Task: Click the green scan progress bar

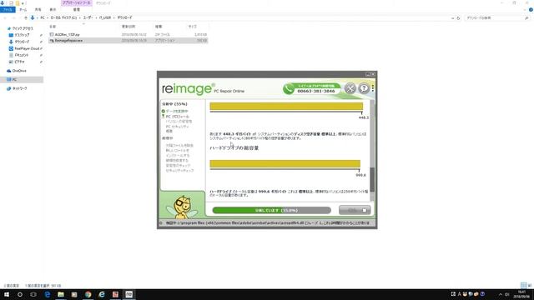Action: (271, 210)
